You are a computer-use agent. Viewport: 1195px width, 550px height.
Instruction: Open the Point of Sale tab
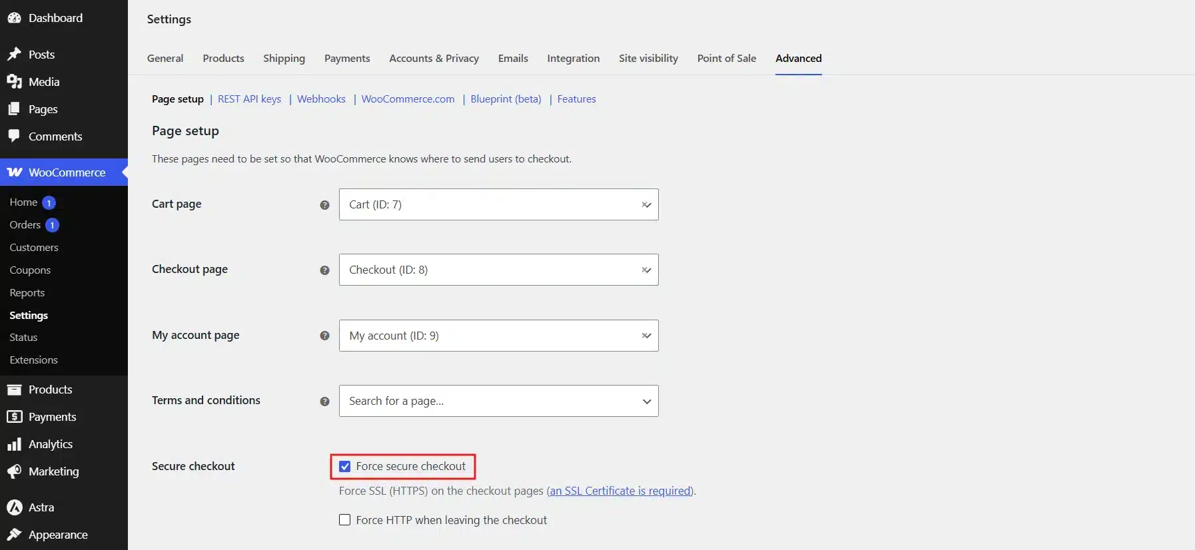(727, 59)
